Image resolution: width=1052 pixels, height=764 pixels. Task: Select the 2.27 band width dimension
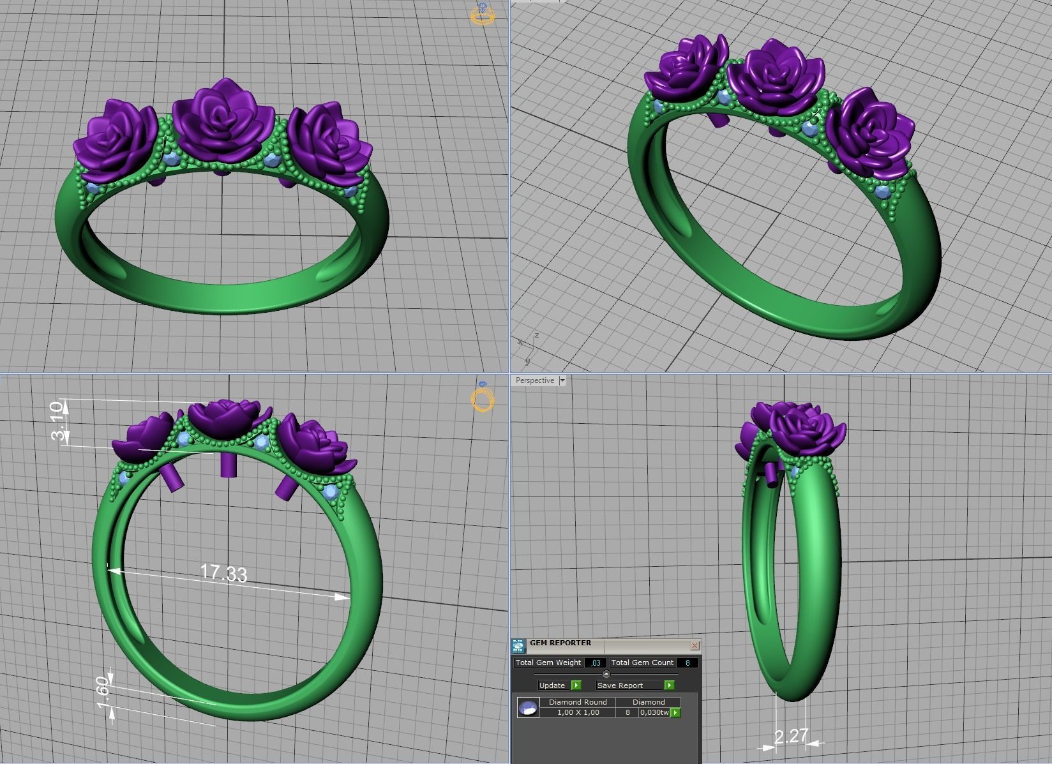coord(792,736)
